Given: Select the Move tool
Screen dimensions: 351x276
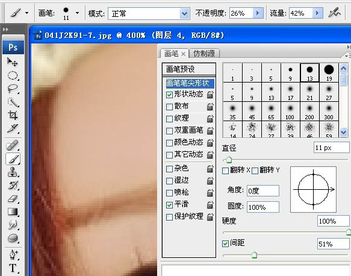Looking at the screenshot, I should pos(12,62).
